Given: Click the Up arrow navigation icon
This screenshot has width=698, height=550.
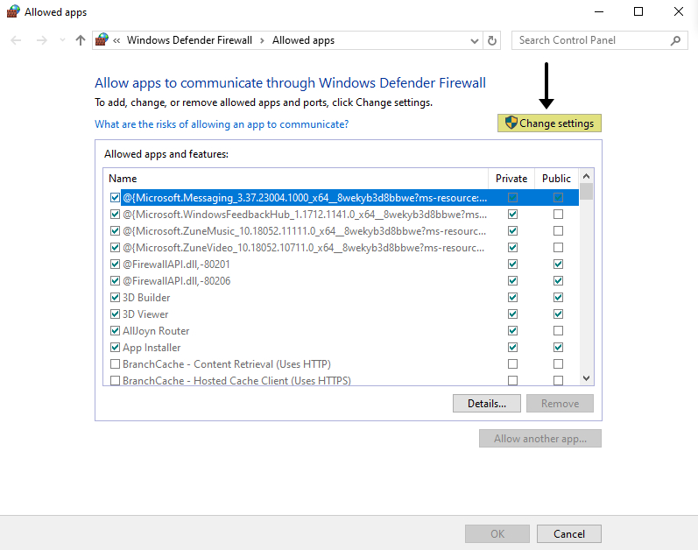Looking at the screenshot, I should coord(81,40).
